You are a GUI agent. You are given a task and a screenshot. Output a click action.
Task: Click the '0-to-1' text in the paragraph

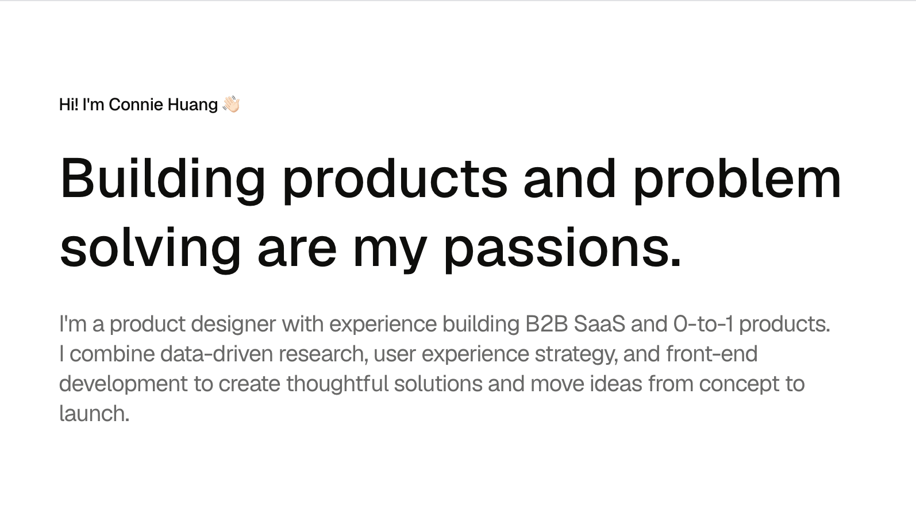coord(703,324)
